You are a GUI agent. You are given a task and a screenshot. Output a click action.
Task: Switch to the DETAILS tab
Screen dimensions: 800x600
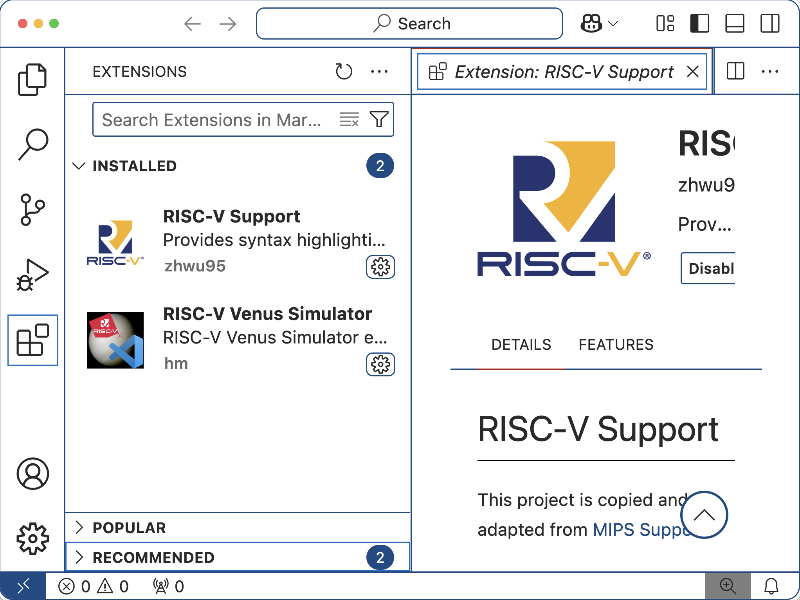pos(521,345)
